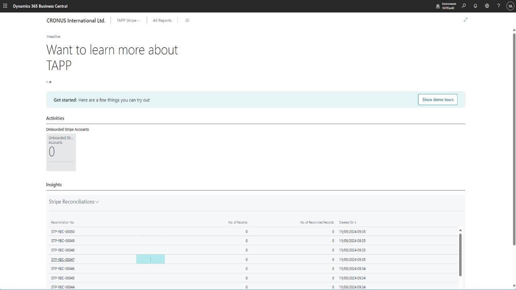Screen dimensions: 516x290
Task: Open the notifications bell icon
Action: click(x=475, y=6)
